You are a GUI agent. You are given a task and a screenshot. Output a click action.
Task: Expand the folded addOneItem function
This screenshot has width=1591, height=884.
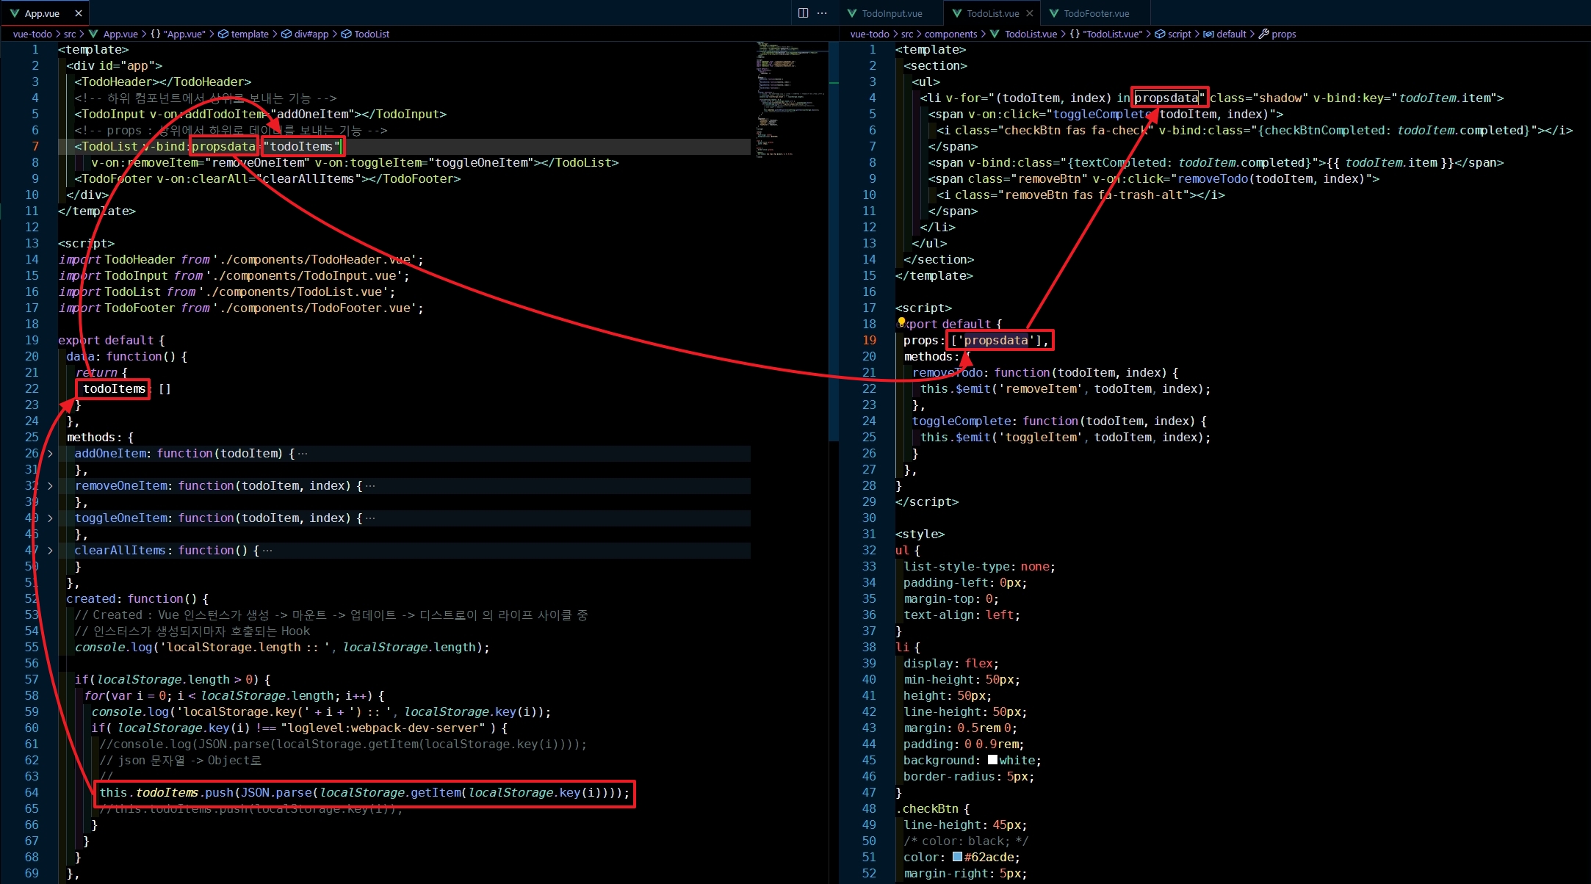[50, 454]
